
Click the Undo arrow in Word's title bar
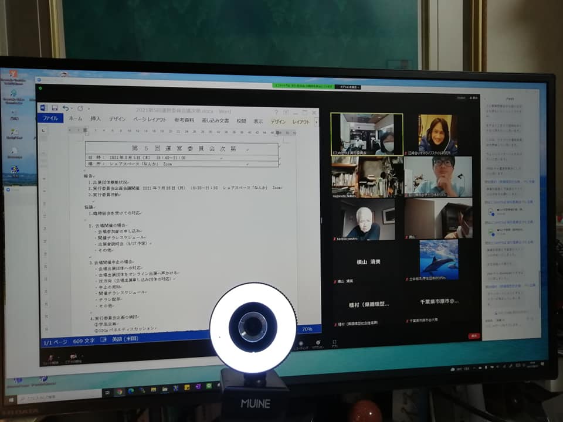coord(65,108)
